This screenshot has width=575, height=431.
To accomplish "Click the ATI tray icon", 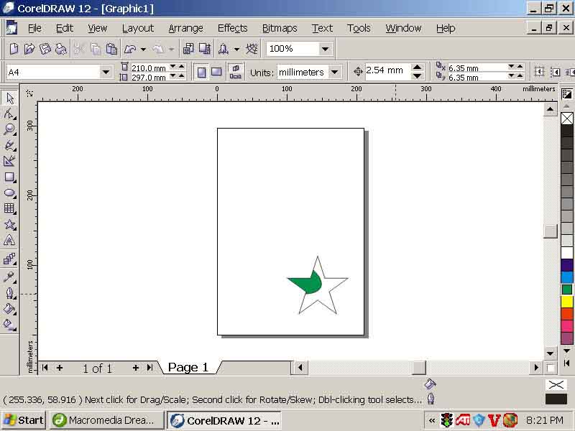I will 463,420.
